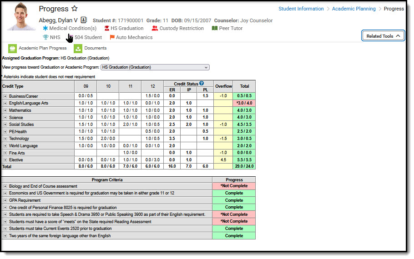Click the PL credit status column header
Image resolution: width=414 pixels, height=259 pixels.
pyautogui.click(x=206, y=90)
